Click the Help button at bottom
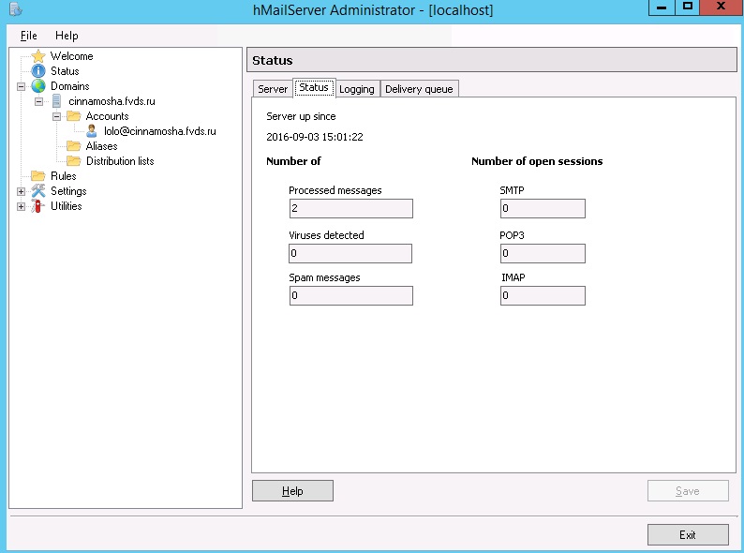Viewport: 744px width, 553px height. 292,491
